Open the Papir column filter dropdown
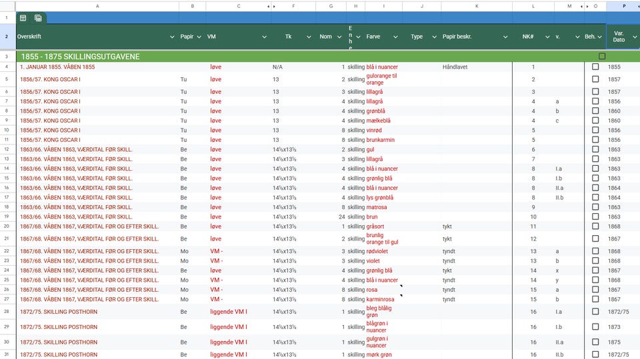Screen dimensions: 640x359 pos(199,37)
